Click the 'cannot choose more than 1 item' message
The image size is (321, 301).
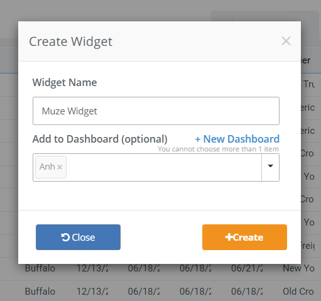point(219,149)
